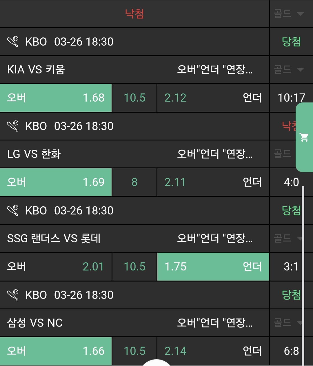
Task: Click baseball icon beside LG VS 한화 match
Action: [13, 126]
